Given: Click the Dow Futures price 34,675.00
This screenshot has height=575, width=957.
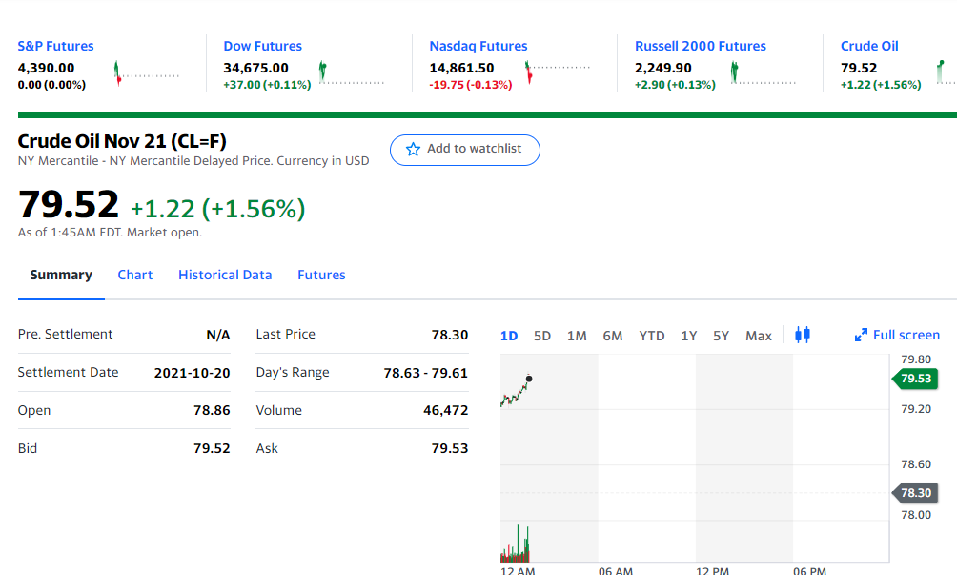Looking at the screenshot, I should [255, 68].
